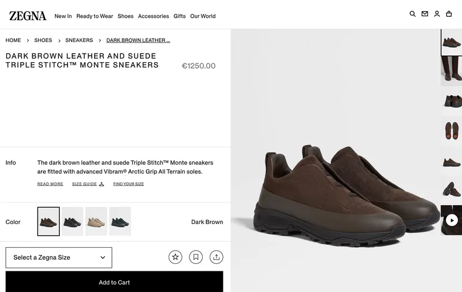This screenshot has width=462, height=292.
Task: Expand the Select a Zegna Size dropdown
Action: (x=59, y=257)
